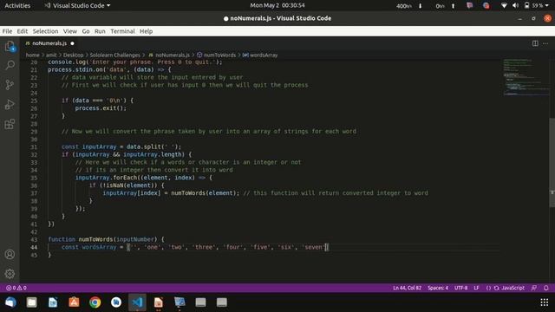Open the Manage gear icon

pos(10,274)
